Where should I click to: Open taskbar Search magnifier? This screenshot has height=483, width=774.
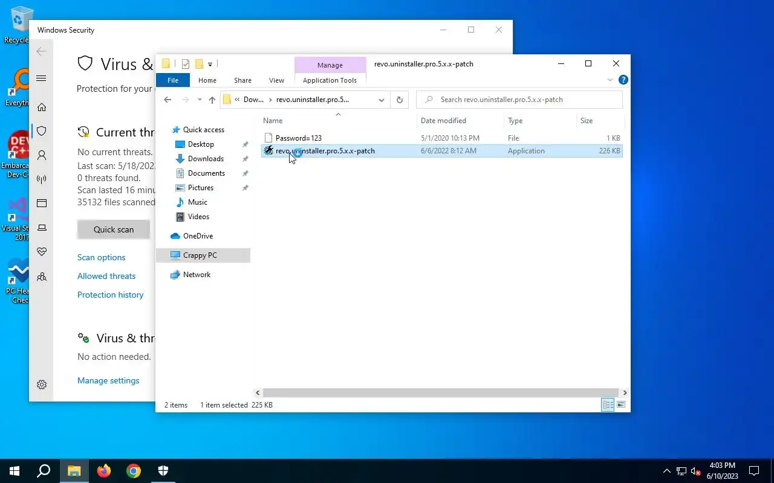(44, 471)
